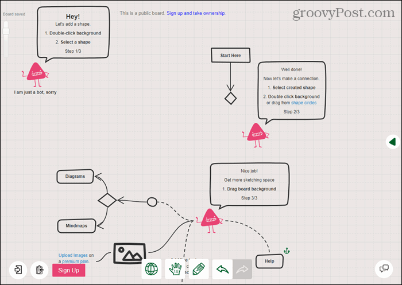The height and width of the screenshot is (285, 402).
Task: Open the premium plan link
Action: [75, 261]
